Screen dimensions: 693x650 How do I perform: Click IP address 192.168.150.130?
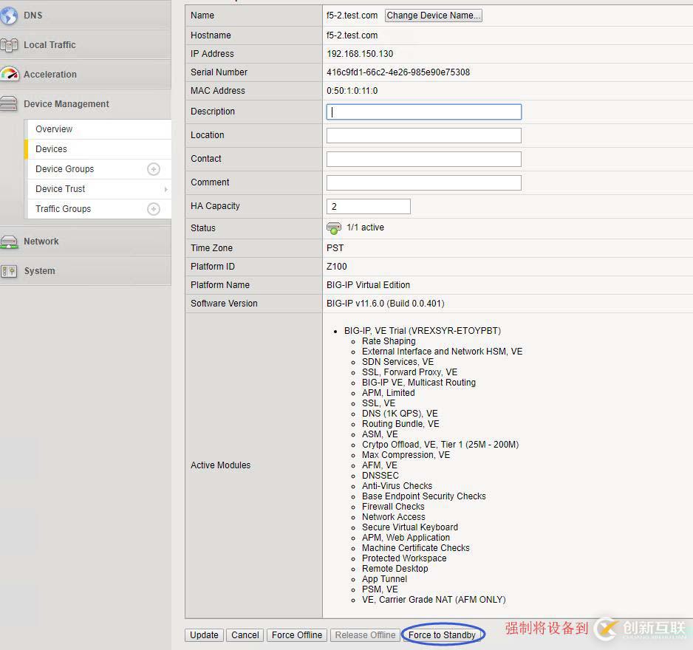[x=360, y=54]
